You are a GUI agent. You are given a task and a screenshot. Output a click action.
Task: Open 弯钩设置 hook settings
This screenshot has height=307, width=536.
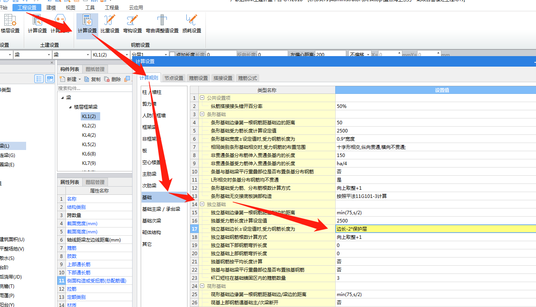[133, 23]
